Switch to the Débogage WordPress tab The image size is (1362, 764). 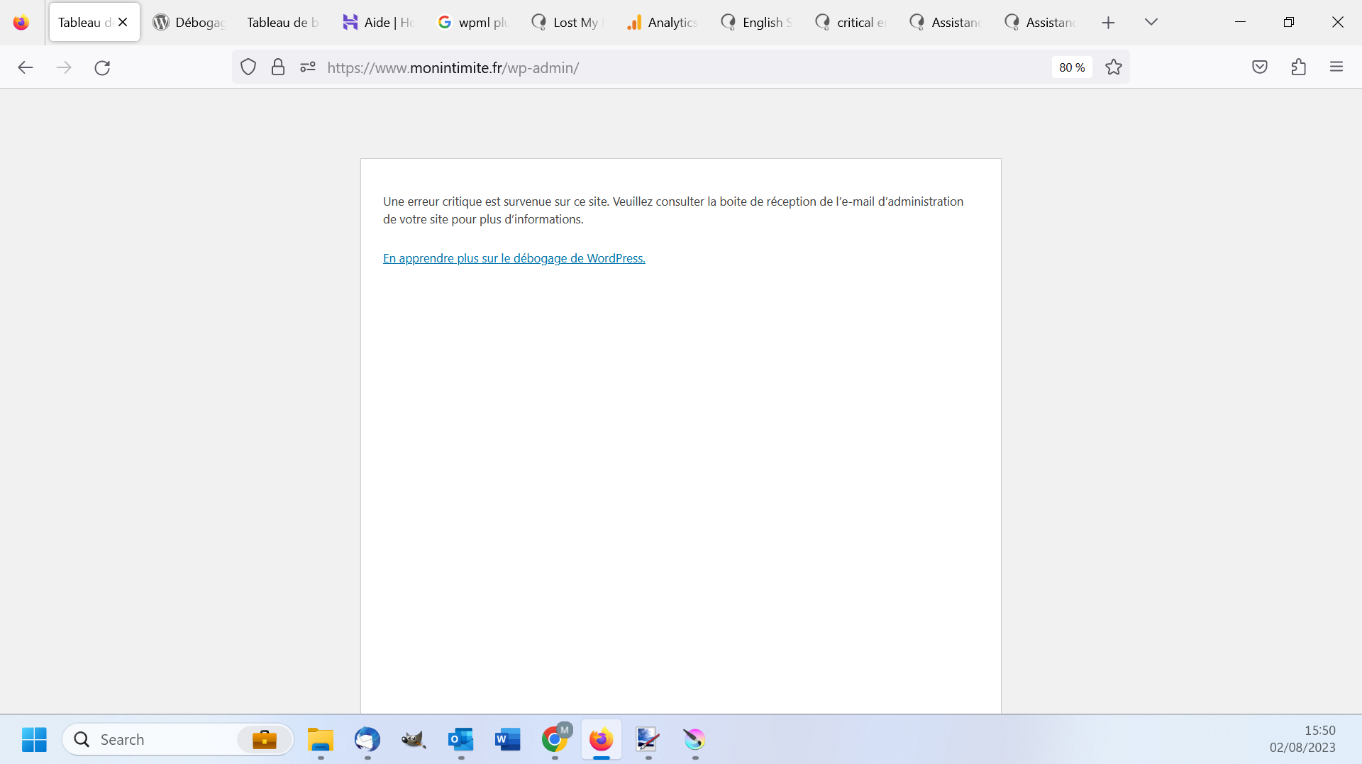(x=189, y=22)
